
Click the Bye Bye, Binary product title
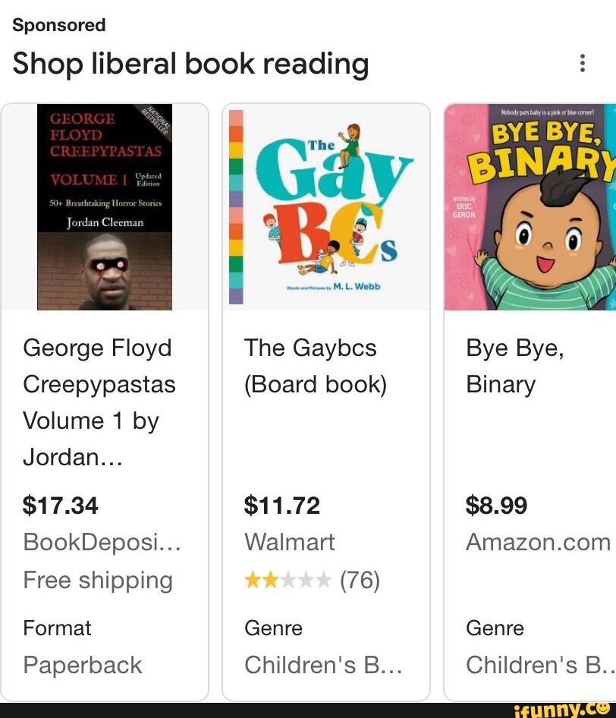click(x=515, y=366)
